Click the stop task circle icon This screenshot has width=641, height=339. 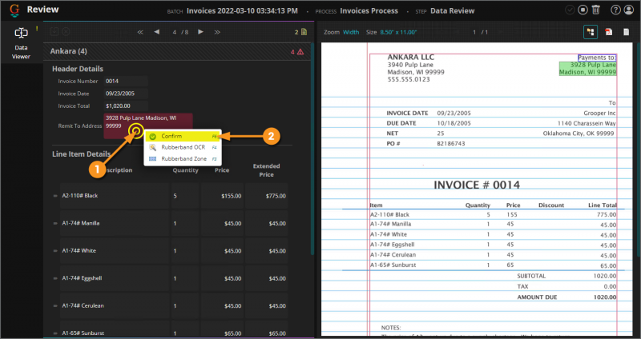click(583, 10)
